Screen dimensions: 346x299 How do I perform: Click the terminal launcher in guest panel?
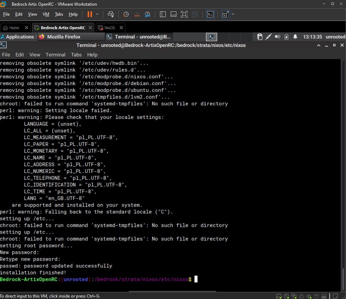pos(211,37)
